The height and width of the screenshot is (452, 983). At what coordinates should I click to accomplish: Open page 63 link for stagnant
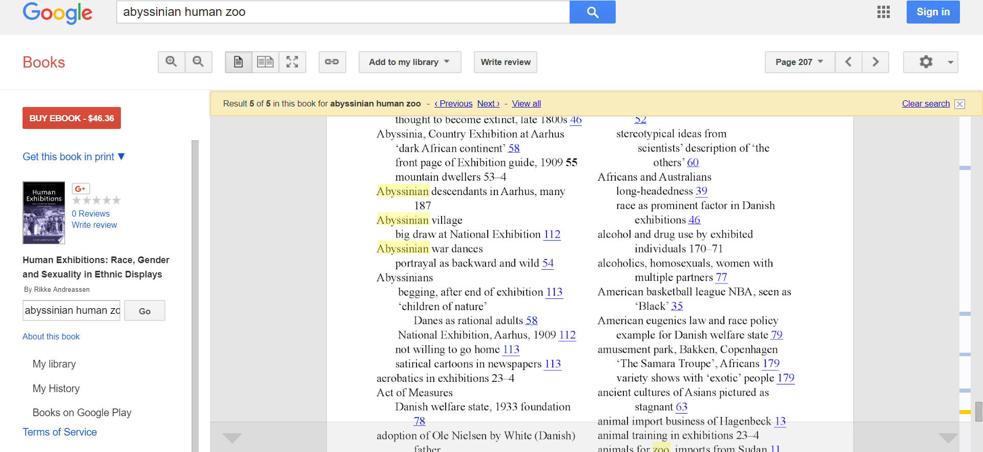click(681, 406)
